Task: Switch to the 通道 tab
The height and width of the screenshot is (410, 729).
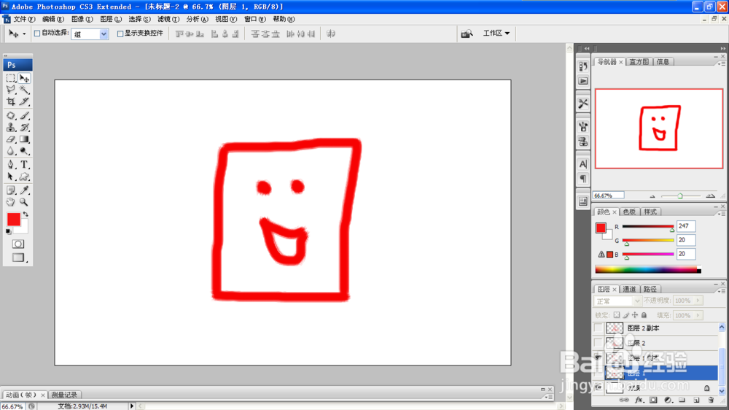Action: coord(628,289)
